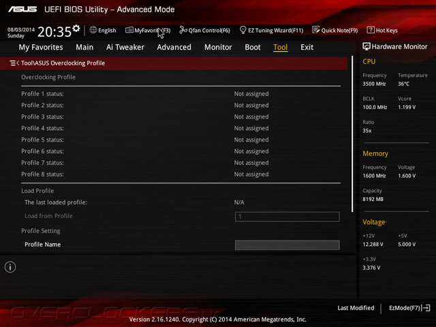
Task: Select the Profile Name row label
Action: click(42, 245)
